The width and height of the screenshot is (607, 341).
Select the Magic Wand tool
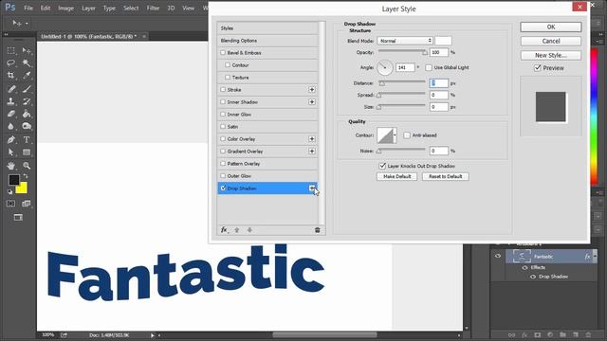(27, 63)
